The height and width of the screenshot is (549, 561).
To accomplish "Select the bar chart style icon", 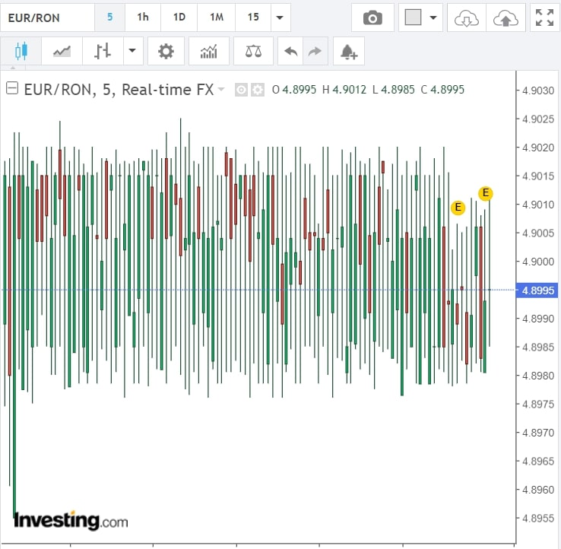I will click(x=103, y=52).
